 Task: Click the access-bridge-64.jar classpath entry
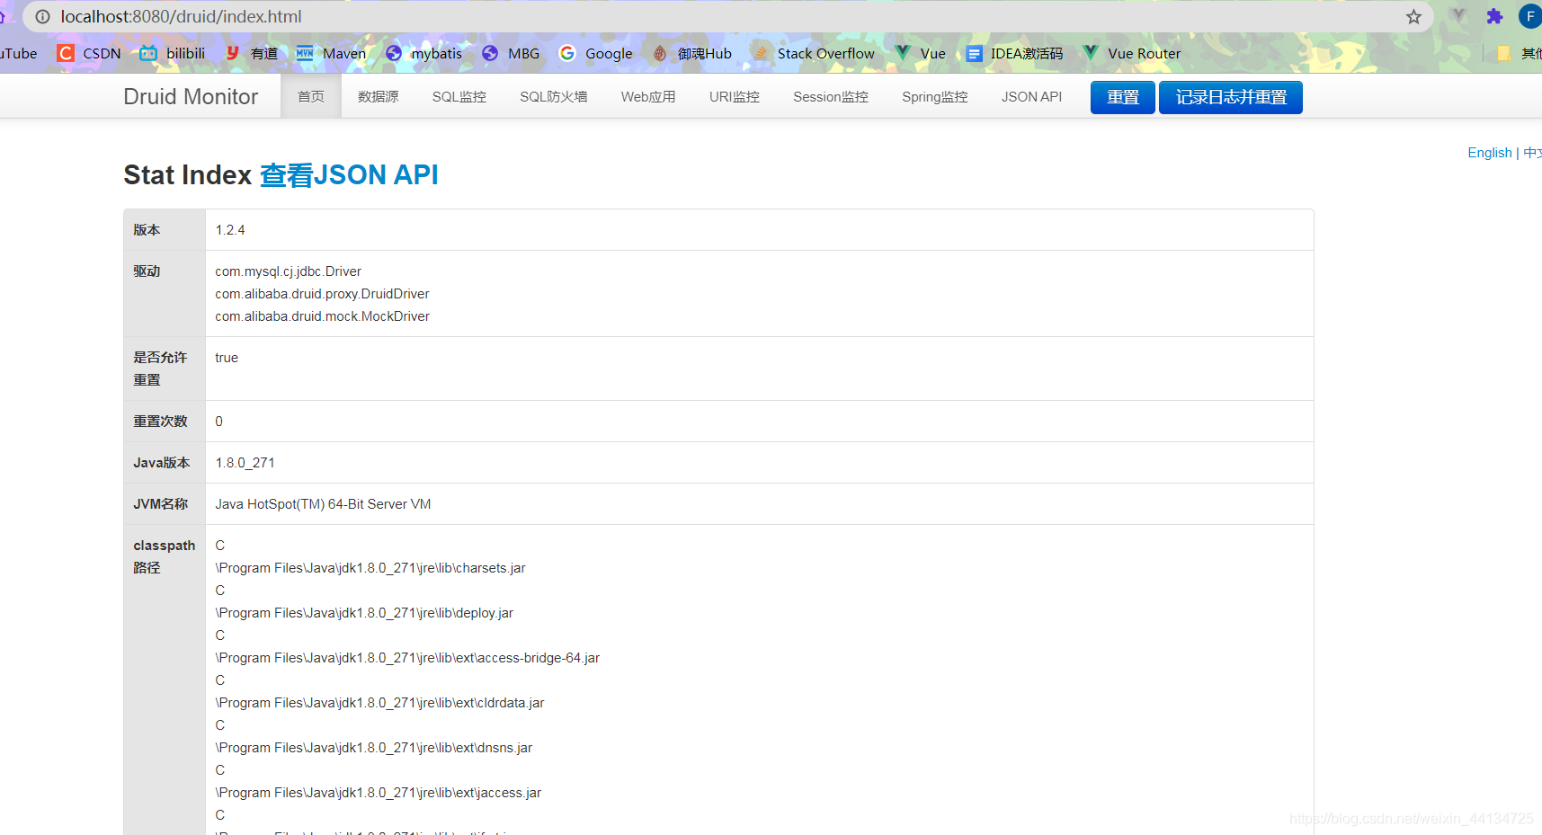pyautogui.click(x=407, y=658)
